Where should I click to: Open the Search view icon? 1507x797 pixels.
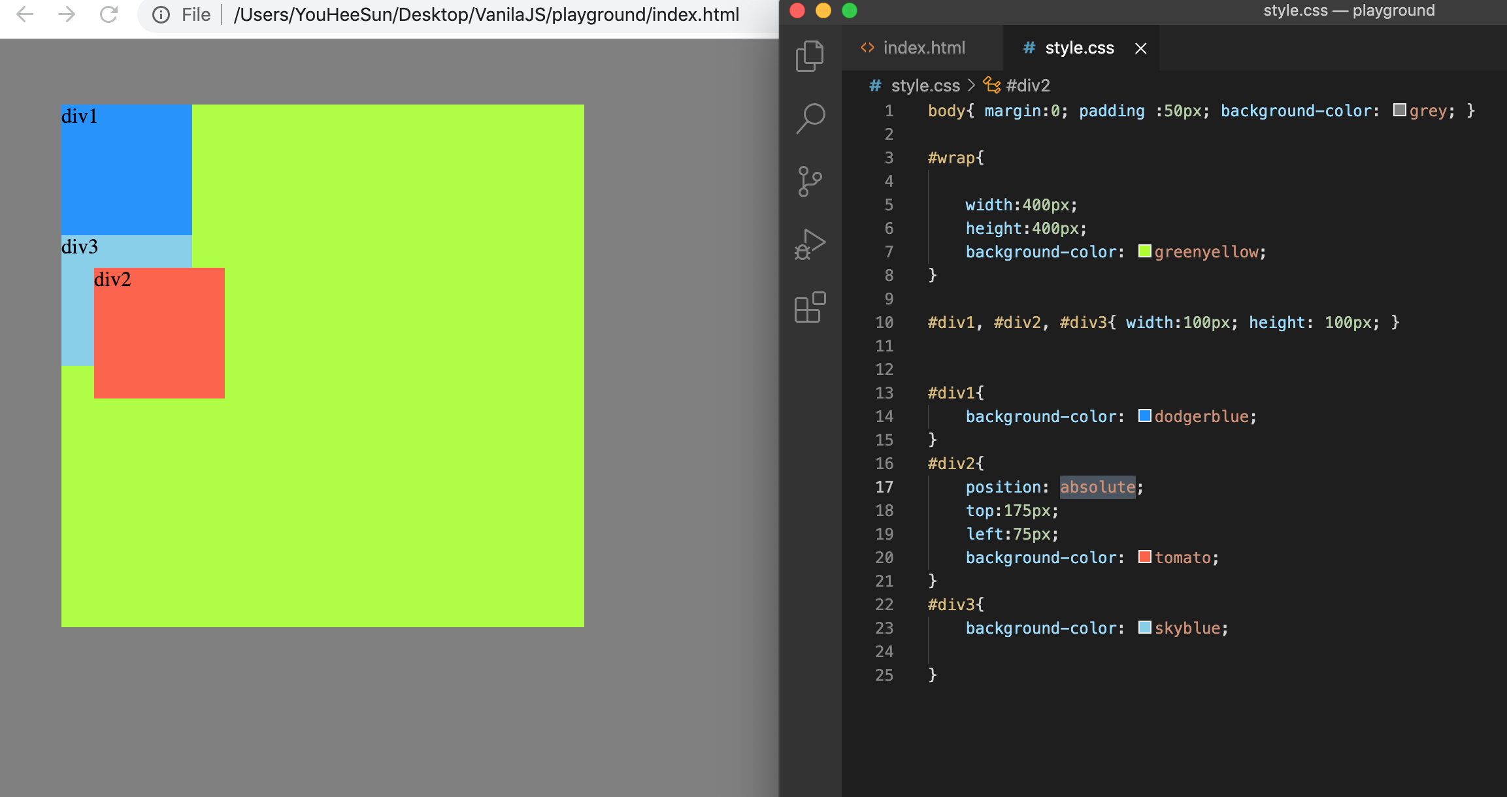(x=810, y=118)
